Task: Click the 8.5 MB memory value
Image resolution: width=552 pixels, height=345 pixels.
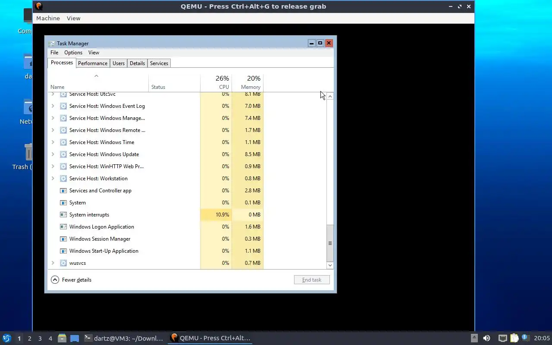Action: (252, 154)
